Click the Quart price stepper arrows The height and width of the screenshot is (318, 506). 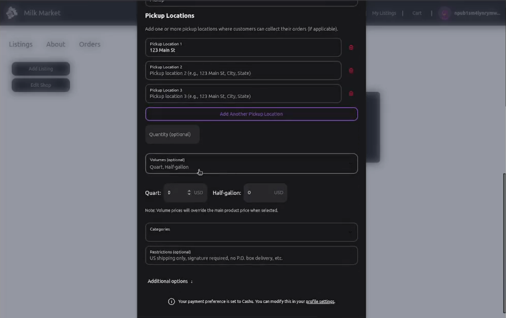(189, 192)
